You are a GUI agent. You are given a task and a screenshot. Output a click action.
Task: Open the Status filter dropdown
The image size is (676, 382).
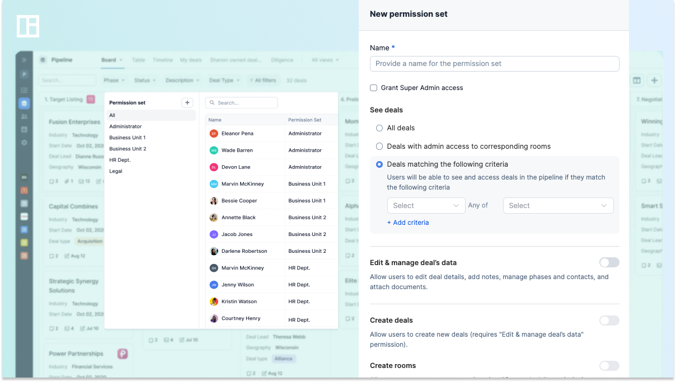pos(145,81)
